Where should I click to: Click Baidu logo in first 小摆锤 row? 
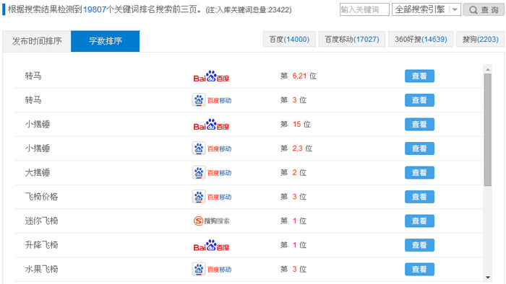tap(211, 125)
